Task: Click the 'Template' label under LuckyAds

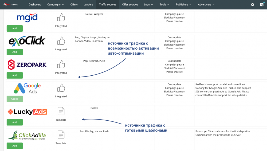Action: (x=61, y=120)
